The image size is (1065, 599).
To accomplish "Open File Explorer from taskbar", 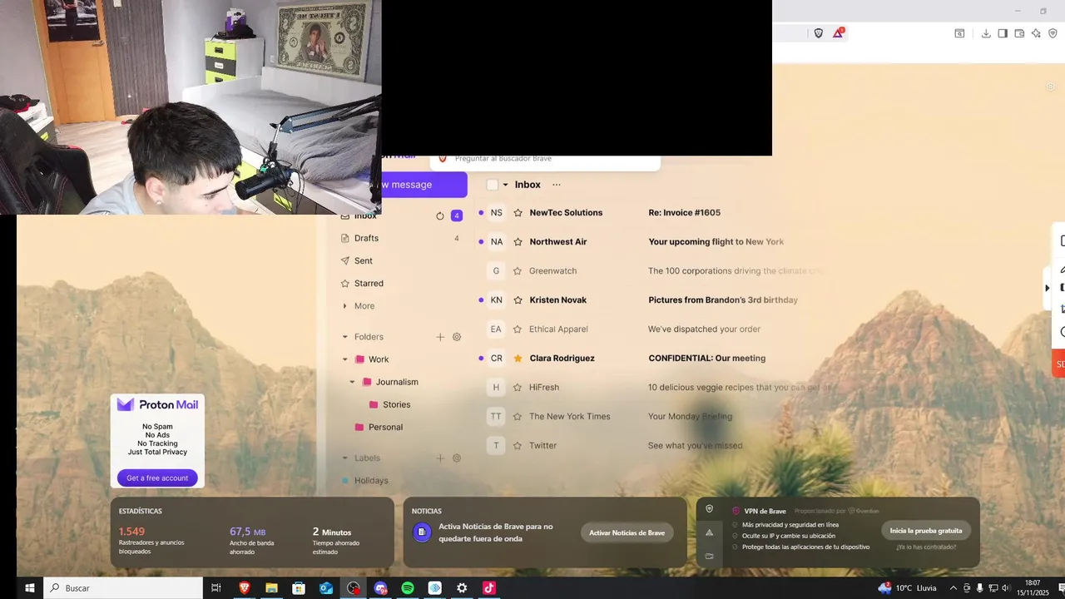I will [271, 588].
